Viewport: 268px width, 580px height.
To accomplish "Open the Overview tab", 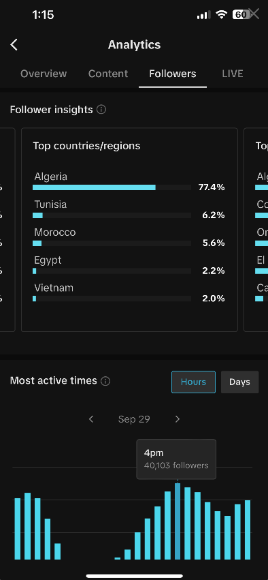I will tap(44, 74).
